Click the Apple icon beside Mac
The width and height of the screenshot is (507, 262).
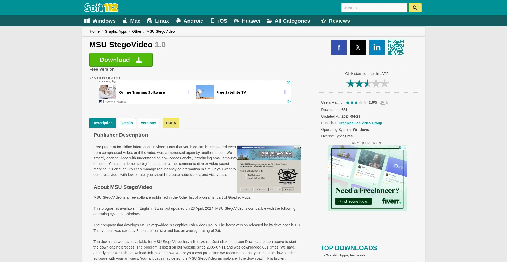pos(125,21)
